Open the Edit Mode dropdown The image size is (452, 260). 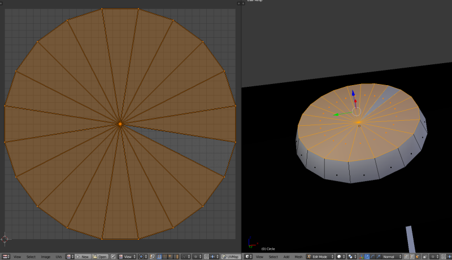click(x=319, y=257)
